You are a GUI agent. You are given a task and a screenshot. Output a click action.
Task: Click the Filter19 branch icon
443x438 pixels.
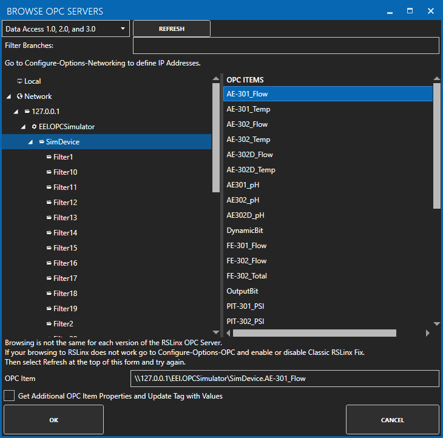tap(49, 309)
